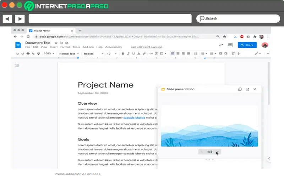Select justify align

[189, 53]
